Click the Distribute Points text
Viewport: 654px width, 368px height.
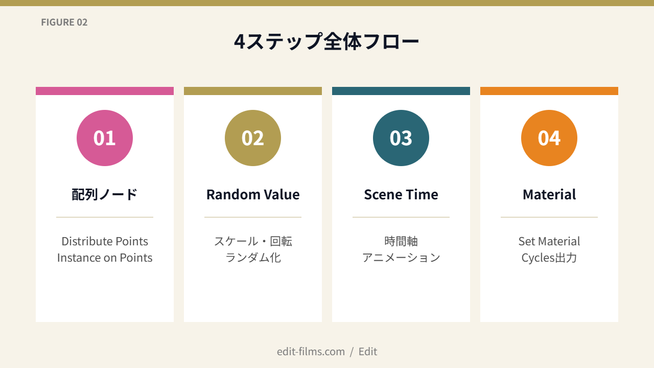click(x=105, y=241)
